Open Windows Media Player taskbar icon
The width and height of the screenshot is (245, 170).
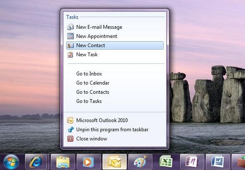coord(89,162)
